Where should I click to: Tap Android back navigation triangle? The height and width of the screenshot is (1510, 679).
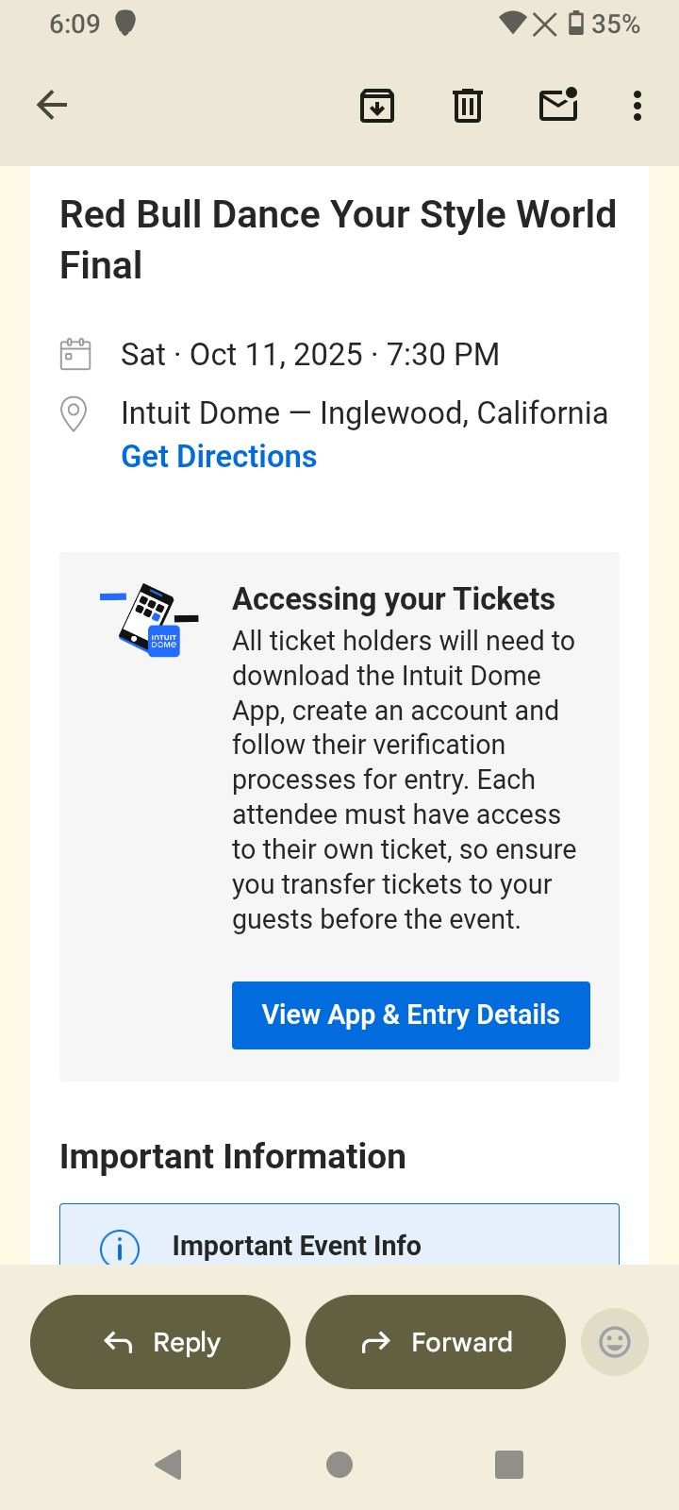169,1464
